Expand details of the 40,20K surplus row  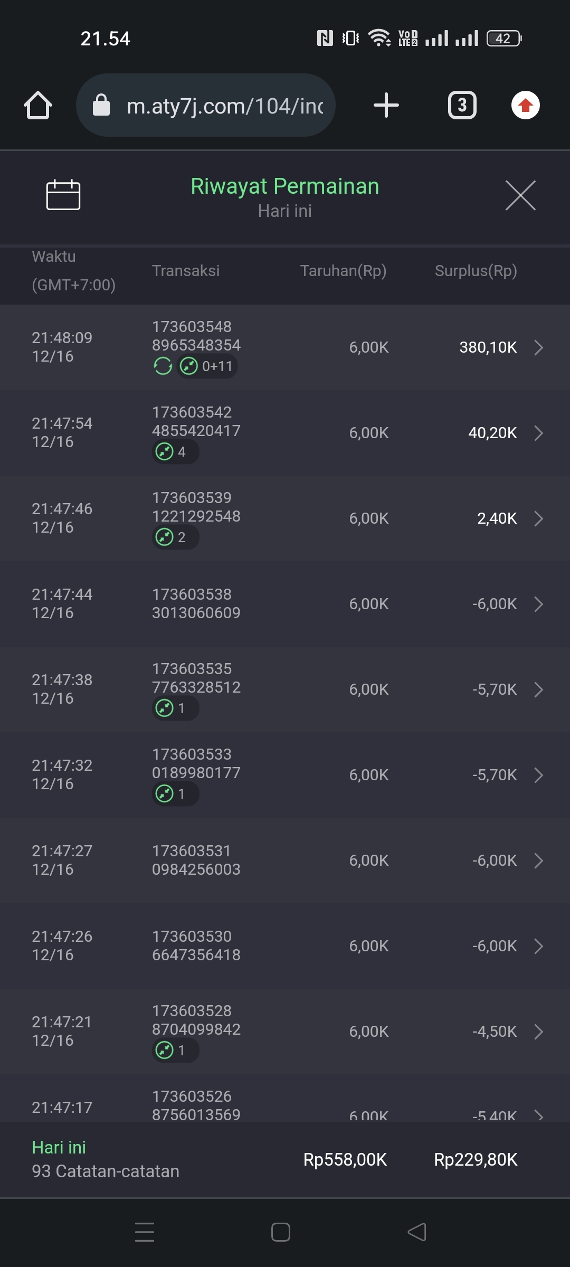(538, 433)
